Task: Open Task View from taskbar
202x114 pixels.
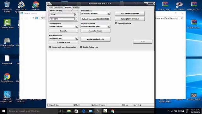Action: 62,111
